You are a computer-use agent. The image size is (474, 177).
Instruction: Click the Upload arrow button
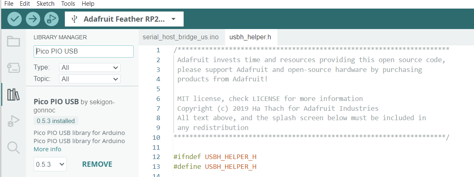tap(33, 19)
